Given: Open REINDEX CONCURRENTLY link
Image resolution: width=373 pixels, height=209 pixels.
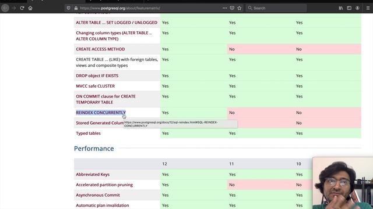Looking at the screenshot, I should point(101,113).
